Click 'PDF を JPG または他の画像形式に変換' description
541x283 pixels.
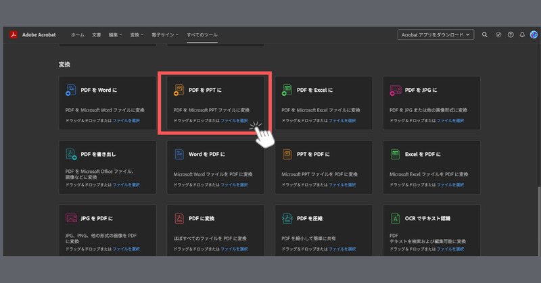pyautogui.click(x=428, y=110)
